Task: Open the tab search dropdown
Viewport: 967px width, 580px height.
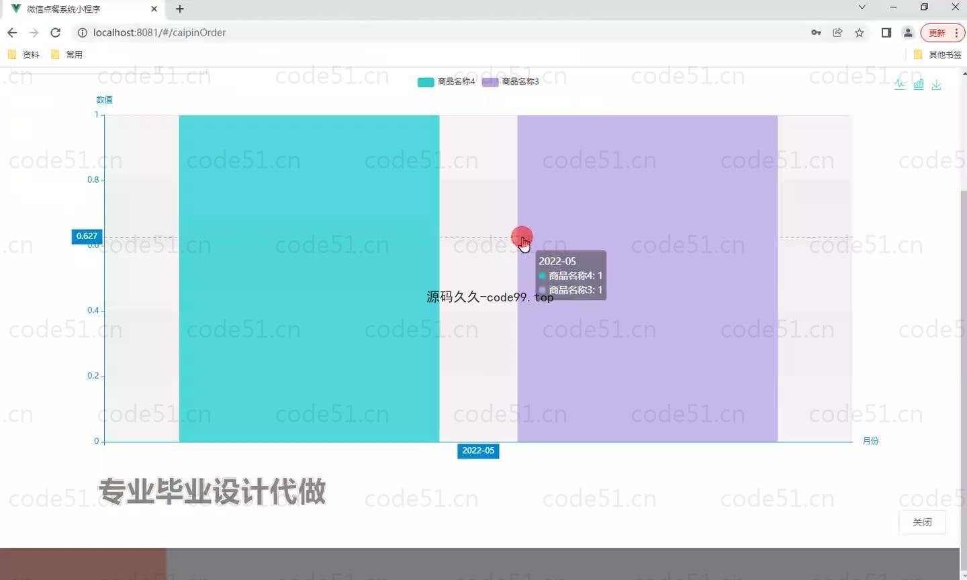Action: point(862,7)
